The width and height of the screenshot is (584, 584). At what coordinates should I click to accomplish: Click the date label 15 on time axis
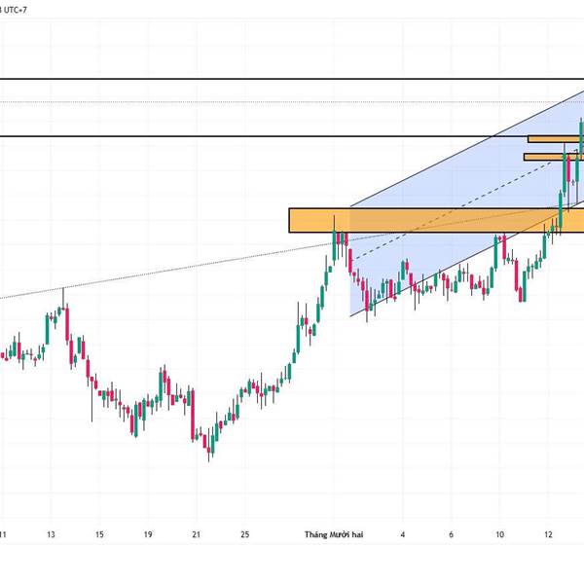click(99, 534)
